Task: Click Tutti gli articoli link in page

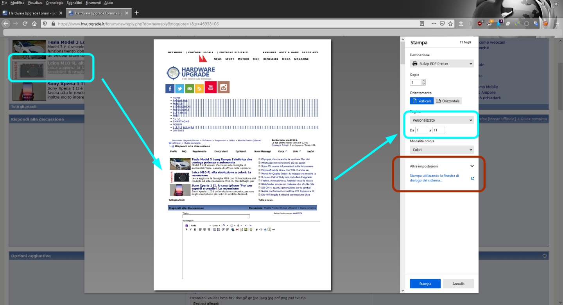Action: (x=23, y=106)
